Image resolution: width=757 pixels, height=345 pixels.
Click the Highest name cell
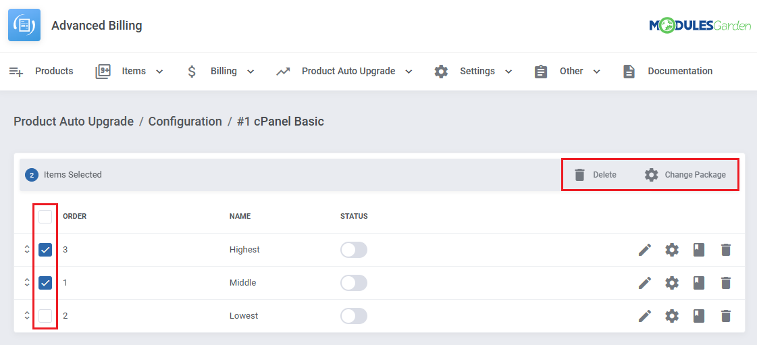(x=244, y=250)
